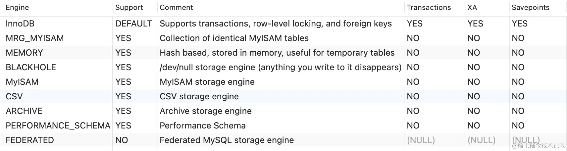Click the '/dev/null storage engine' comment

(x=280, y=67)
